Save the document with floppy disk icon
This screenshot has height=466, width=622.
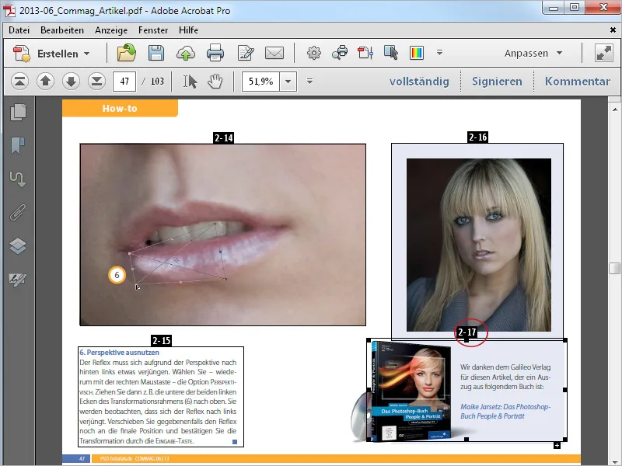pyautogui.click(x=156, y=53)
